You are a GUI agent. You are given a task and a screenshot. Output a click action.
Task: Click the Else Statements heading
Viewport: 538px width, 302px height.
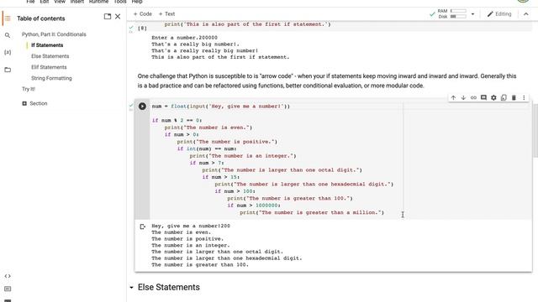point(169,287)
